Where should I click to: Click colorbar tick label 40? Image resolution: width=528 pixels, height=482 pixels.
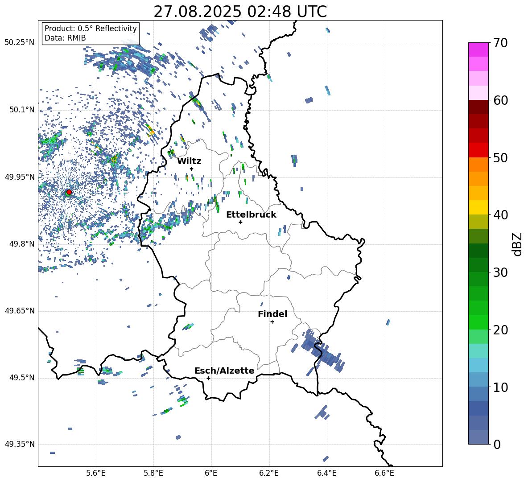click(x=500, y=215)
